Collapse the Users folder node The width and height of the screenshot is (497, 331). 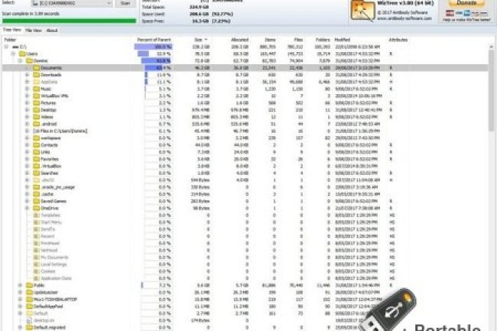[14, 54]
